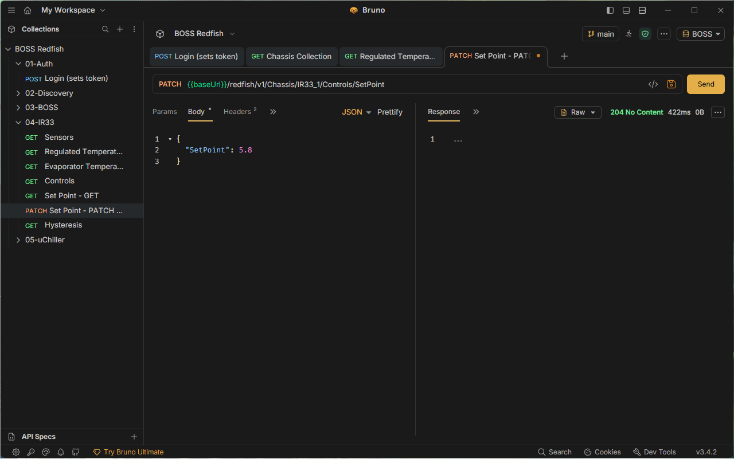Image resolution: width=734 pixels, height=459 pixels.
Task: Open the Raw response format dropdown
Action: point(578,112)
